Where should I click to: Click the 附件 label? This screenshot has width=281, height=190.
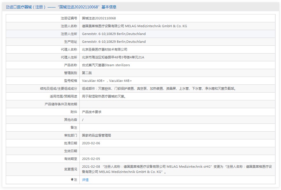click(x=74, y=112)
